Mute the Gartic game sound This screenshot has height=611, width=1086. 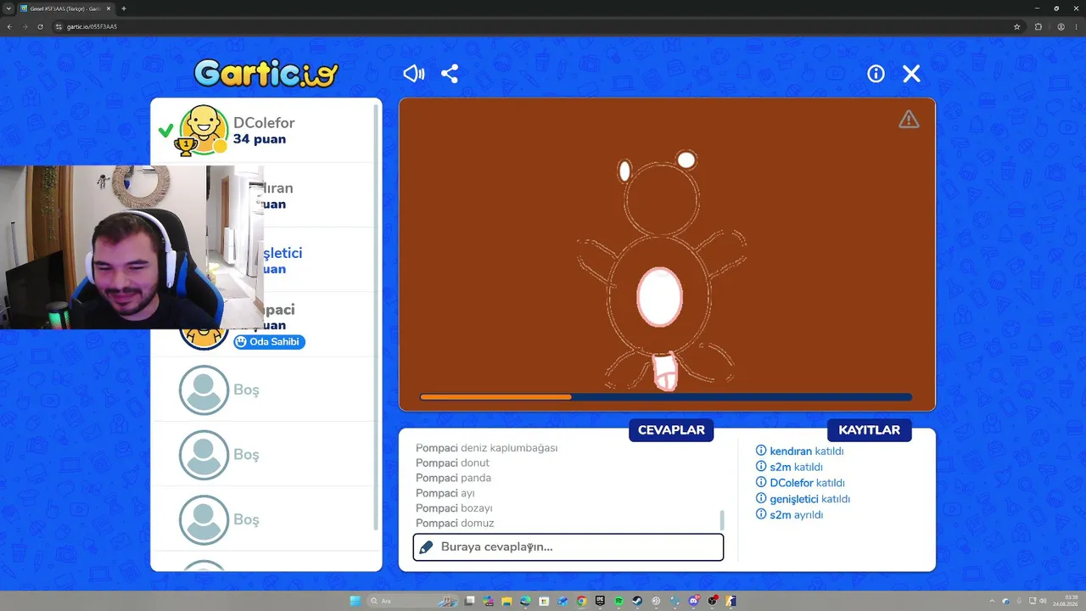(x=413, y=74)
